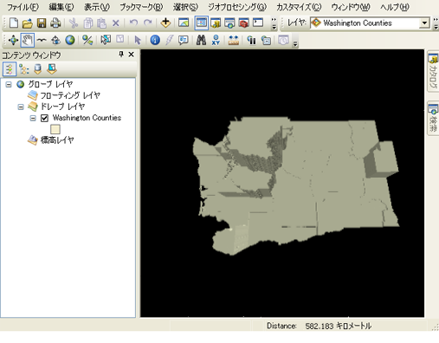Save the document with the floppy icon
This screenshot has height=343, width=439.
coord(42,23)
